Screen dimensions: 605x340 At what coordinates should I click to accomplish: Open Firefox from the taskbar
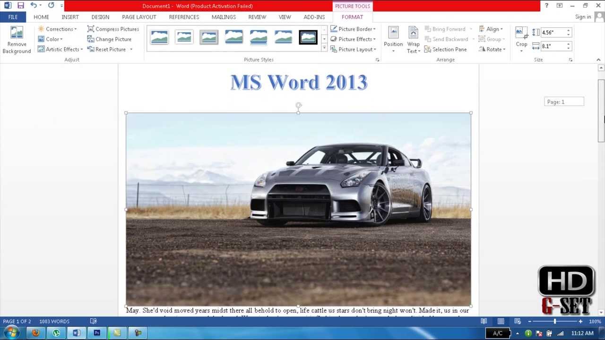[35, 333]
